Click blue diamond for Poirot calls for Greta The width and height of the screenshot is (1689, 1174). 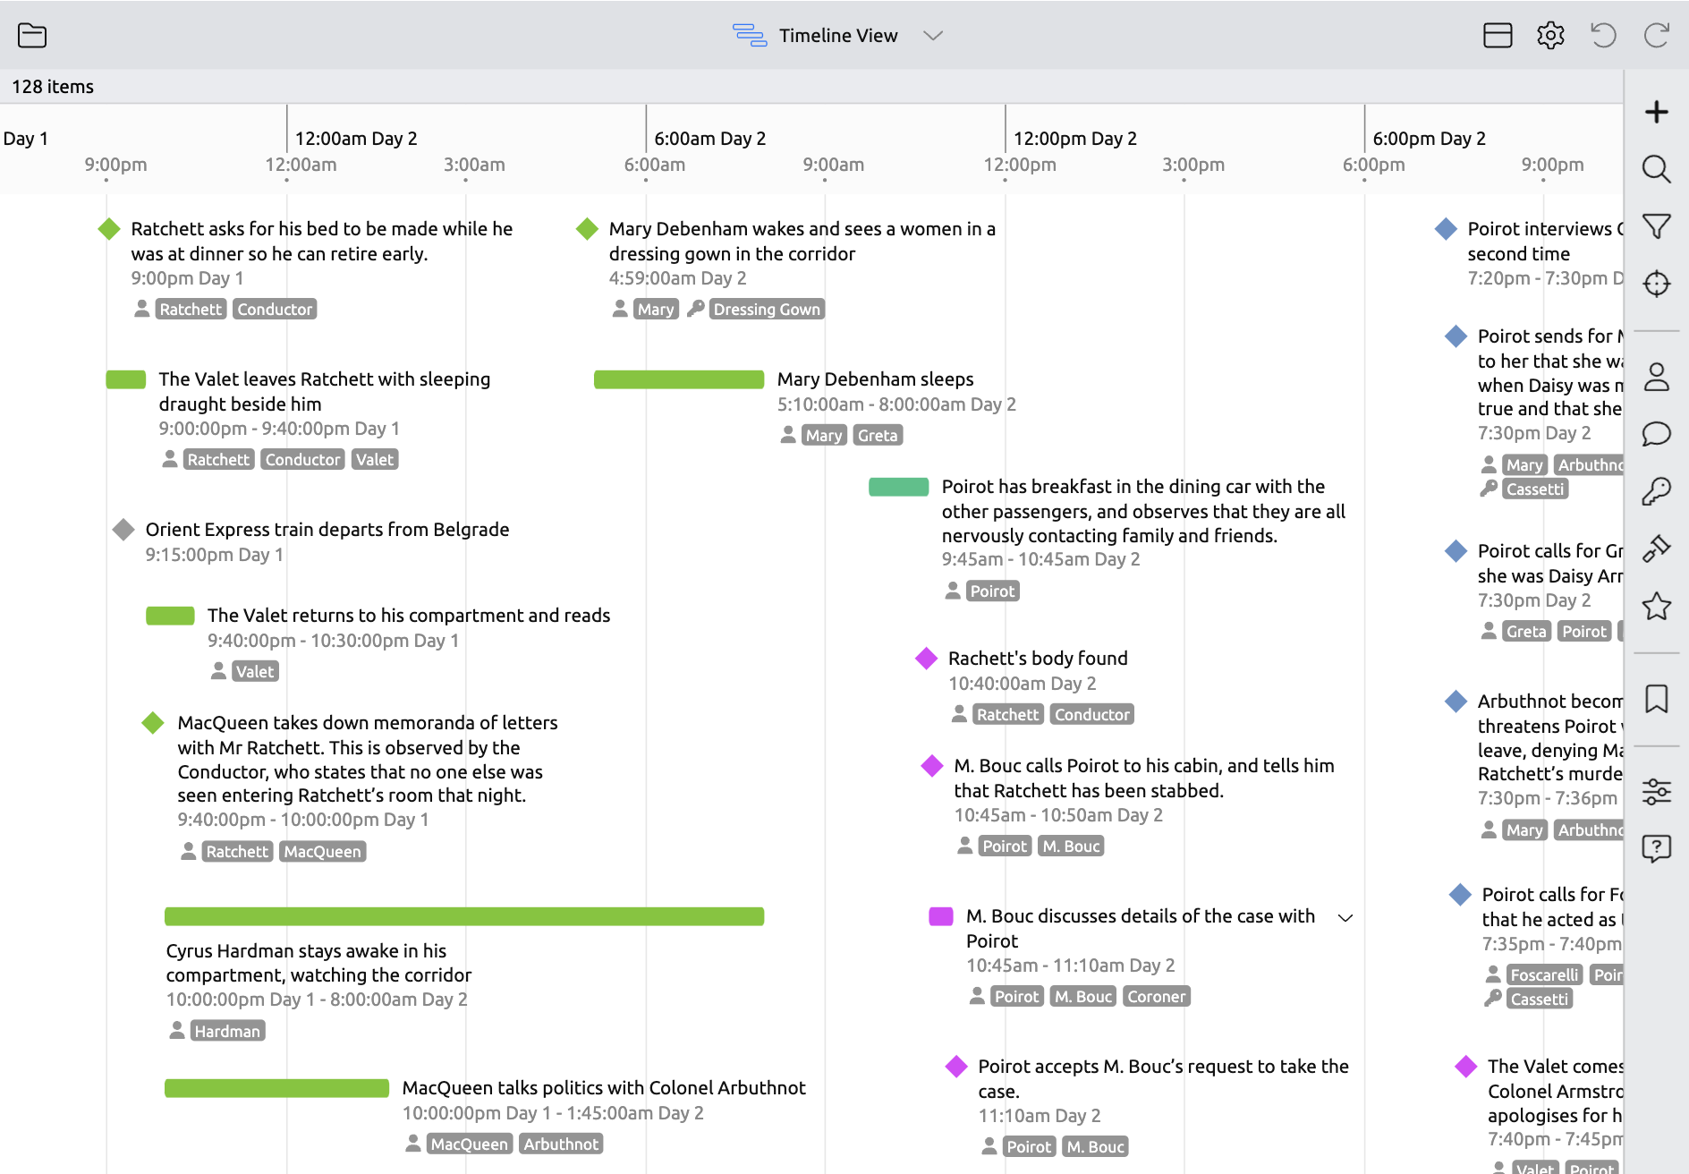(1456, 551)
